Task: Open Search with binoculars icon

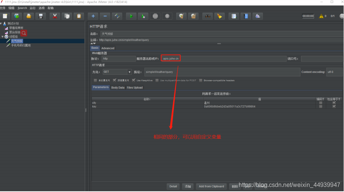Action: tap(208, 16)
